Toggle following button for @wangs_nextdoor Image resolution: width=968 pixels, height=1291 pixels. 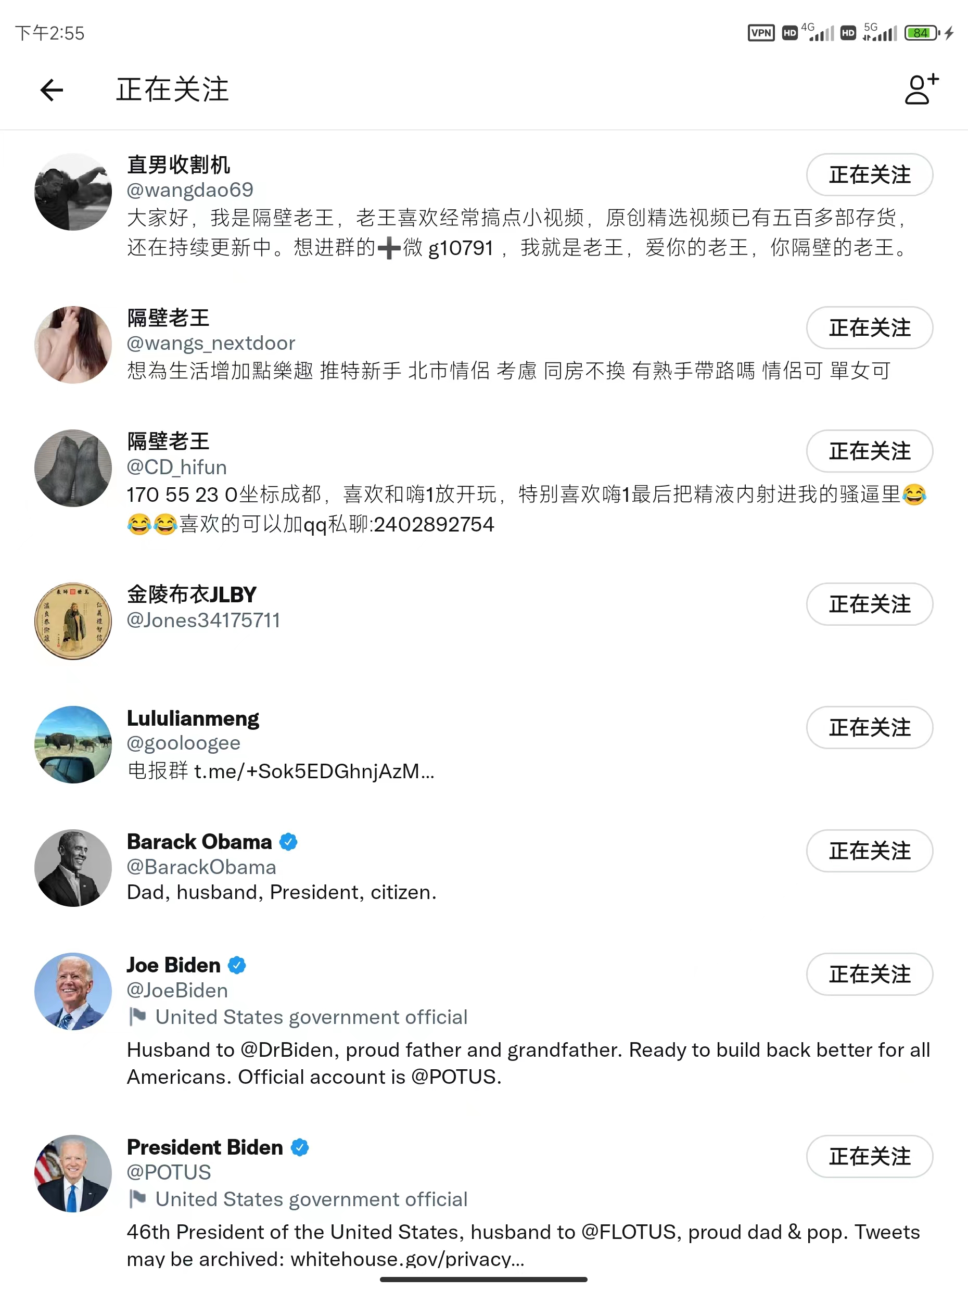point(870,327)
